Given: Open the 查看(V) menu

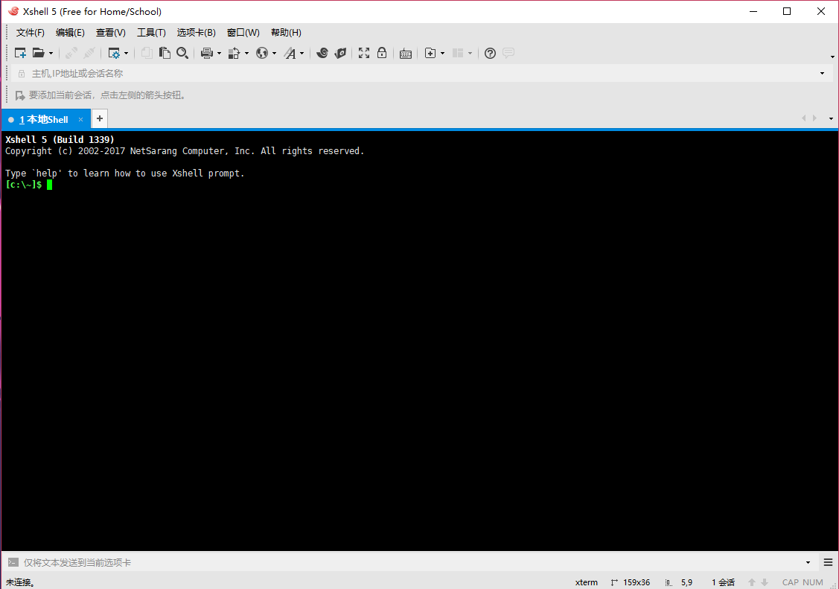Looking at the screenshot, I should pos(111,33).
